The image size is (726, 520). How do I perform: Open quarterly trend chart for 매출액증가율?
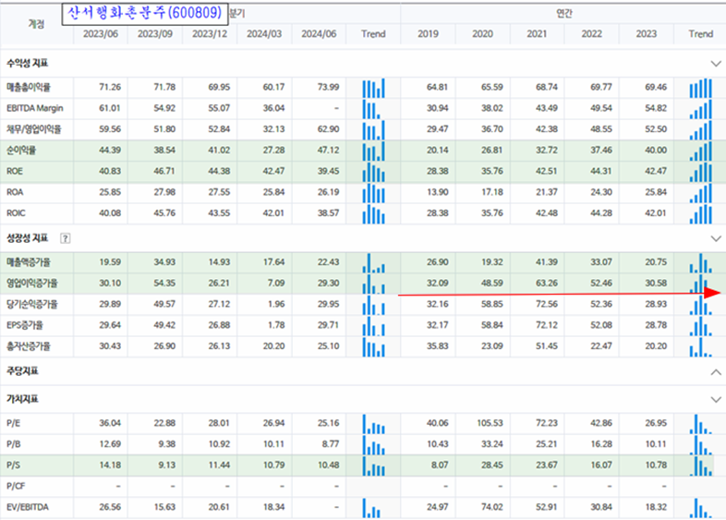click(x=373, y=262)
